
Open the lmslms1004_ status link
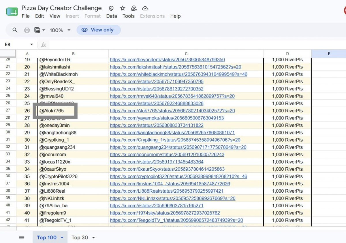(x=170, y=184)
